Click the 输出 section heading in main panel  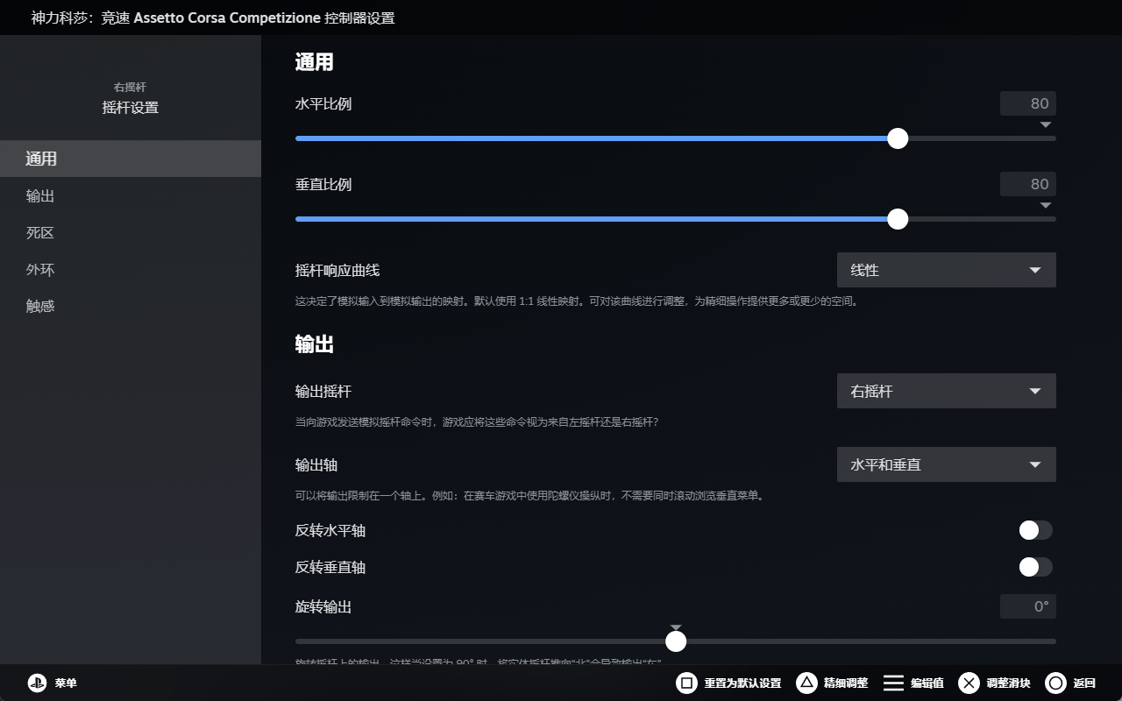(315, 344)
